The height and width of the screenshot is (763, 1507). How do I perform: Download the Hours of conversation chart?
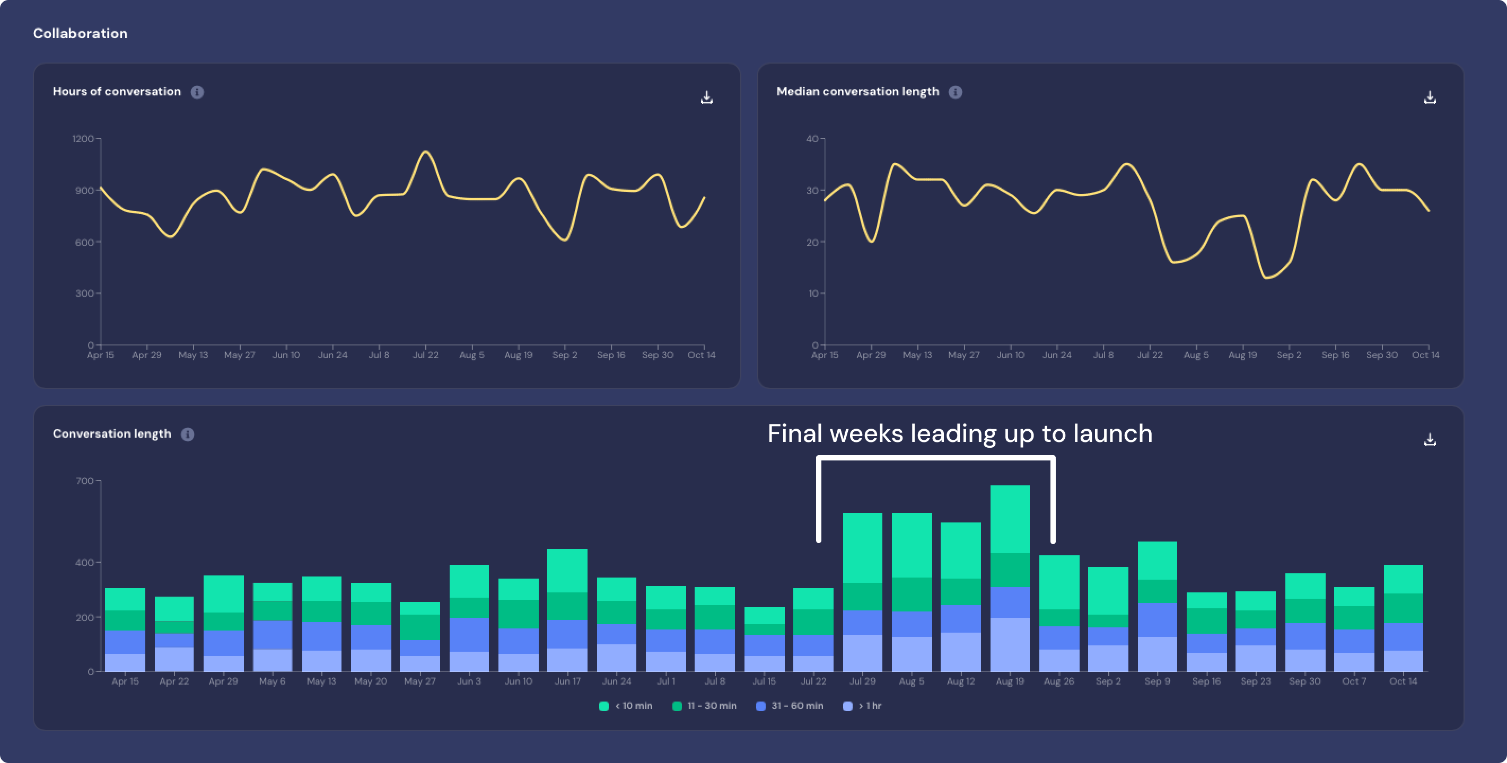click(707, 97)
